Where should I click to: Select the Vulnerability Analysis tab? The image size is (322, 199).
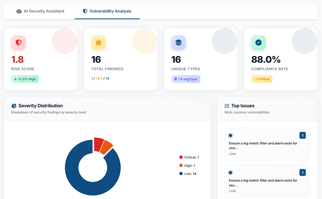(107, 11)
